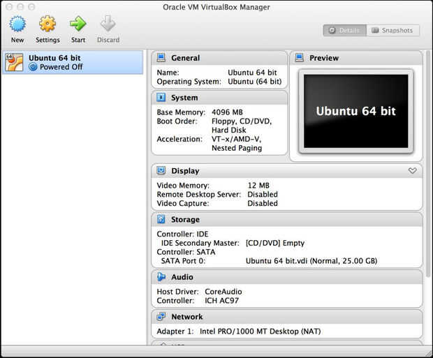Open the General section header
The image size is (433, 358).
click(x=219, y=58)
